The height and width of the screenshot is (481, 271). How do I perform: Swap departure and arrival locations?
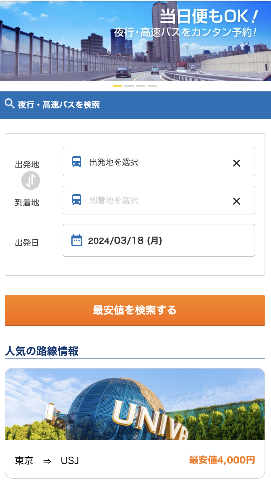point(31,180)
